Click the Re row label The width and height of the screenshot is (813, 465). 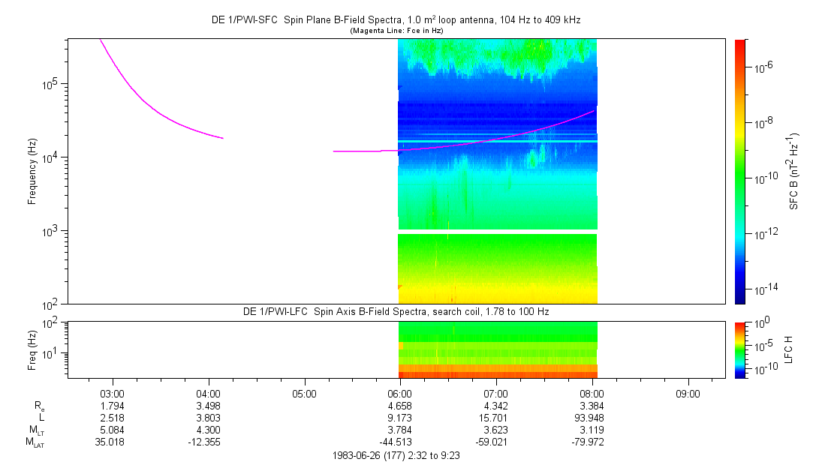(x=40, y=407)
